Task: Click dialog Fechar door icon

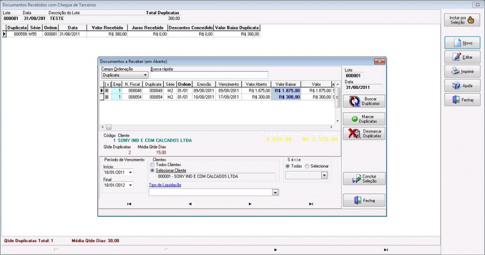Action: [x=358, y=200]
